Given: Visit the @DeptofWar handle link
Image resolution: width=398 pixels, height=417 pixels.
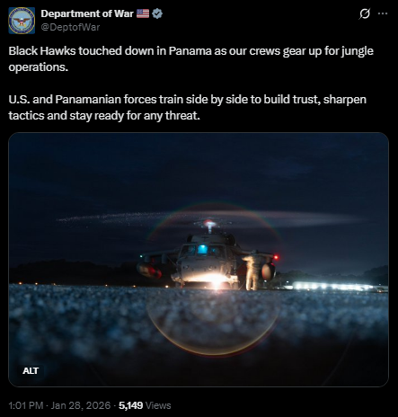Looking at the screenshot, I should tap(70, 27).
